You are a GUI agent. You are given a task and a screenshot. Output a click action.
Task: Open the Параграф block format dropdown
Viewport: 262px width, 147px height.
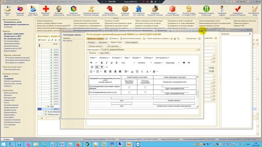[172, 62]
